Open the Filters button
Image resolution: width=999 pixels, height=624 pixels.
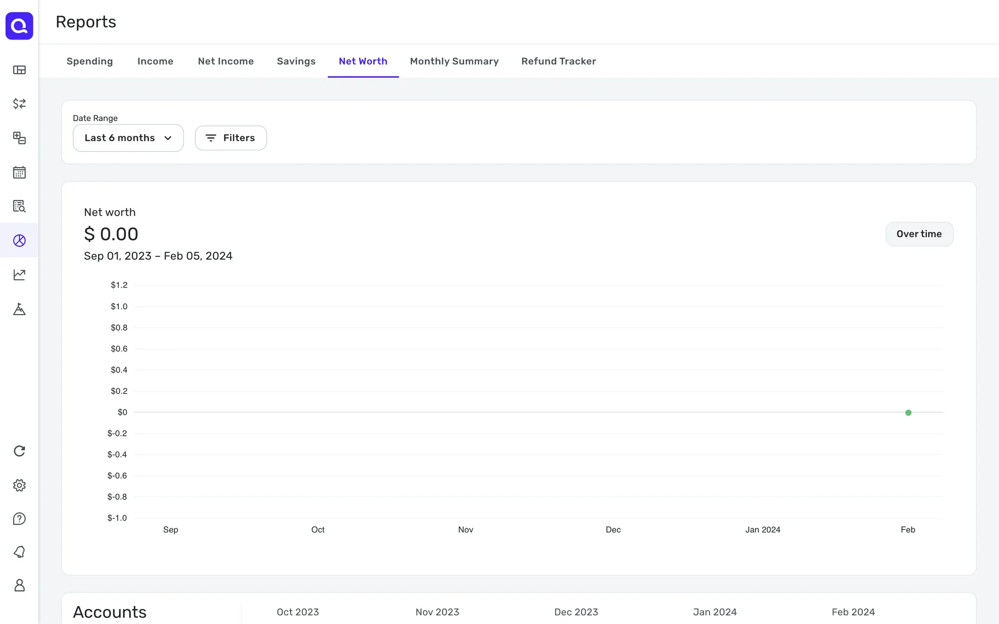(230, 138)
